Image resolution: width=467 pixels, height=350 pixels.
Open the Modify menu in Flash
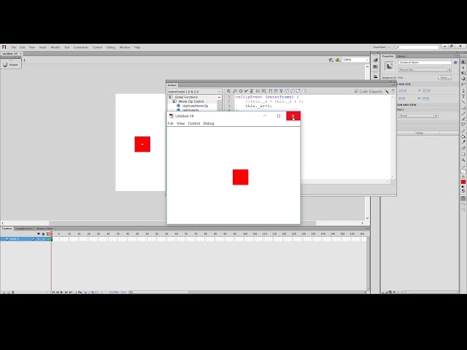coord(55,47)
